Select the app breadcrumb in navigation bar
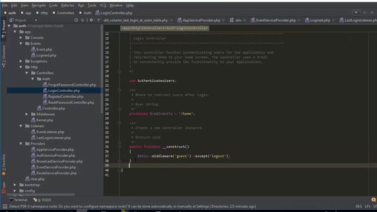This screenshot has width=377, height=212. [26, 13]
